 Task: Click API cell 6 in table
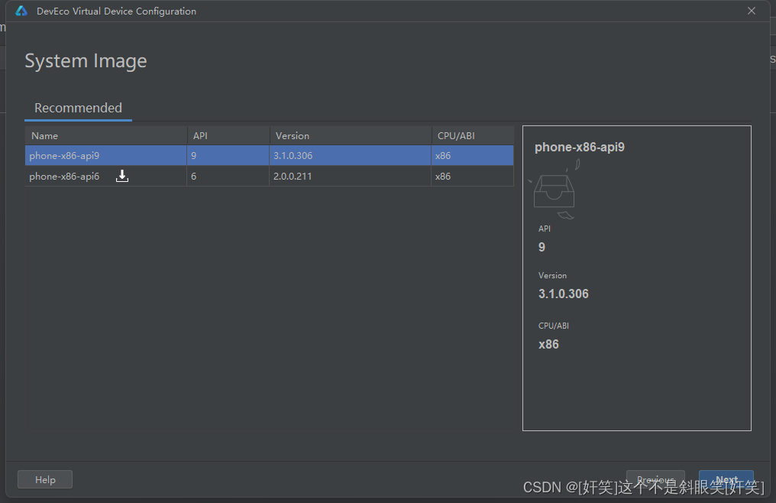coord(228,177)
